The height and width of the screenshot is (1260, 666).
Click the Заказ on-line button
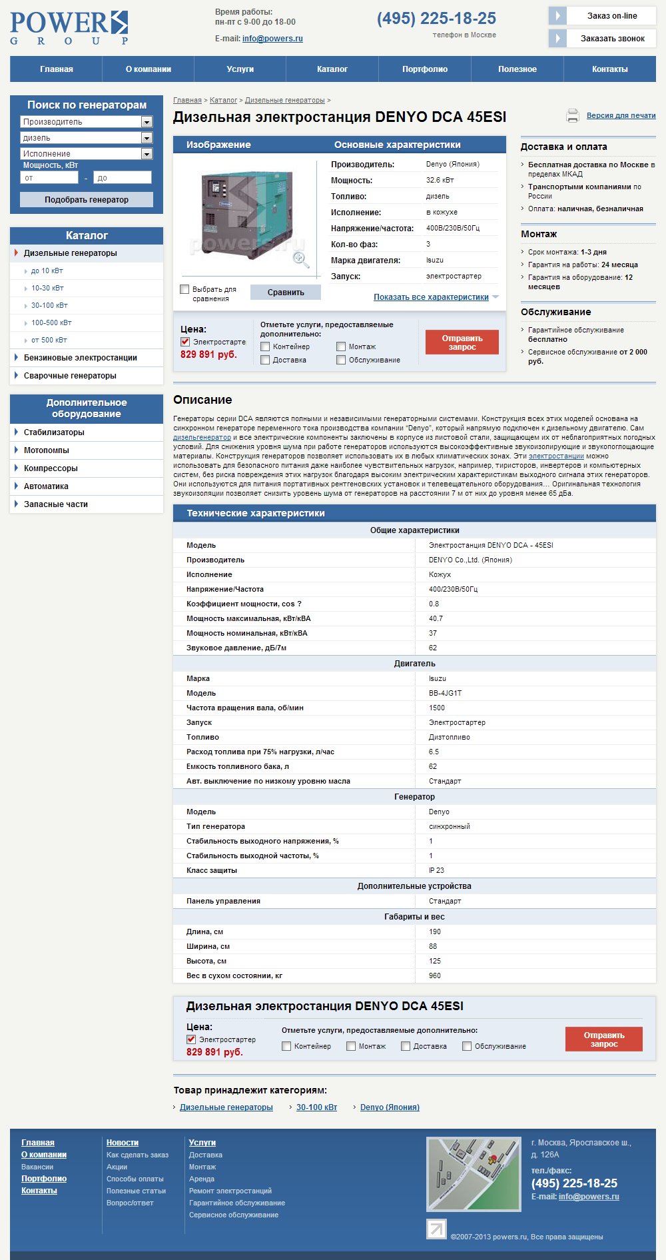pos(603,16)
